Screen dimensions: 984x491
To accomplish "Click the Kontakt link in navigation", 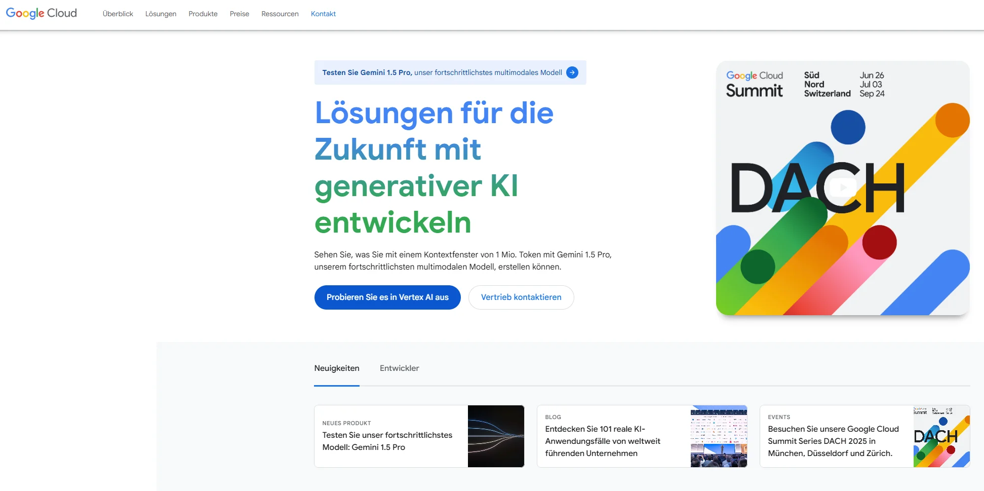I will click(x=323, y=14).
